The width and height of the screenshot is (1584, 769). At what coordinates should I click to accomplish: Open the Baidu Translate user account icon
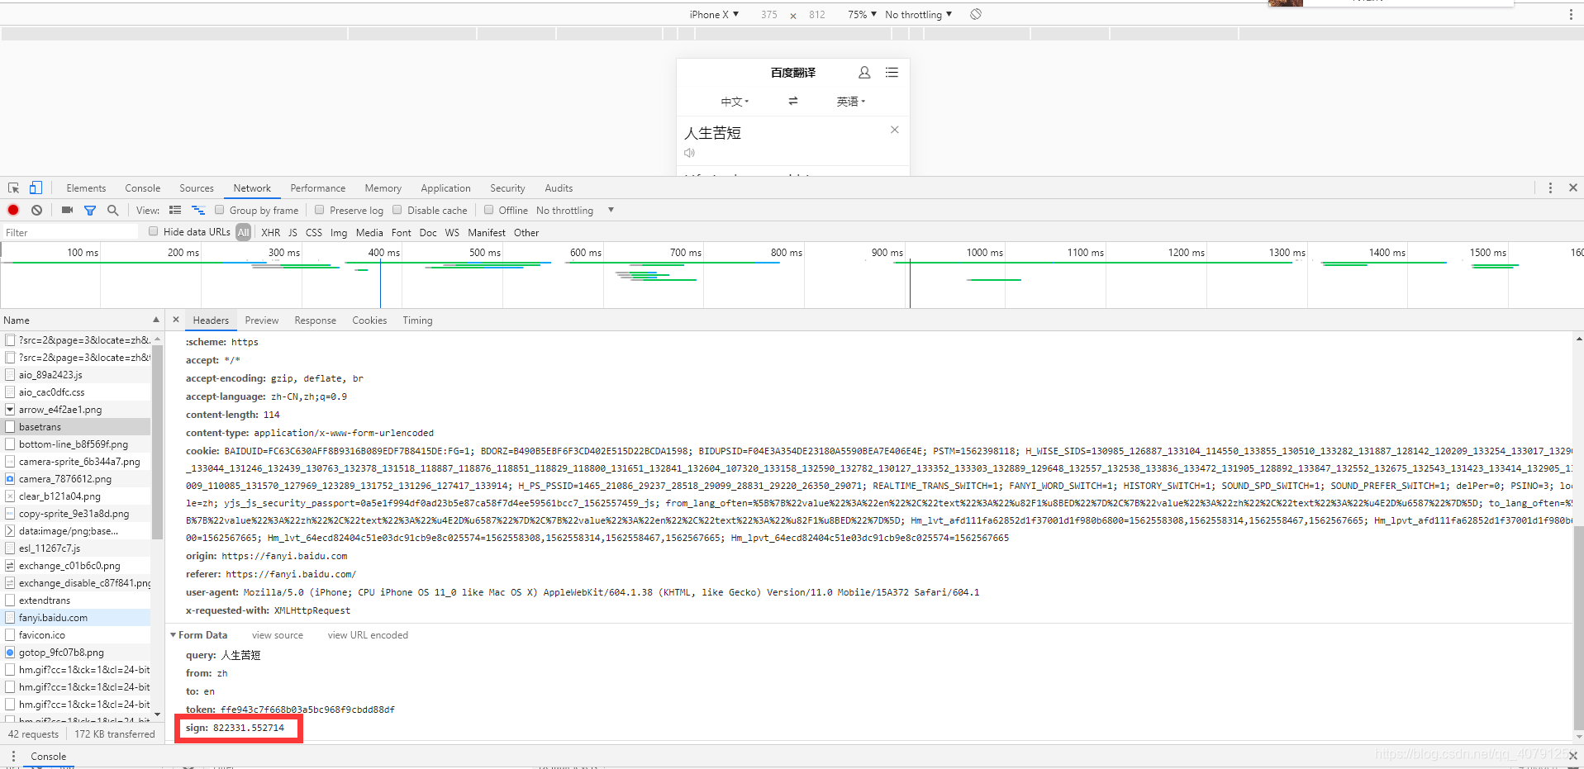[x=864, y=73]
